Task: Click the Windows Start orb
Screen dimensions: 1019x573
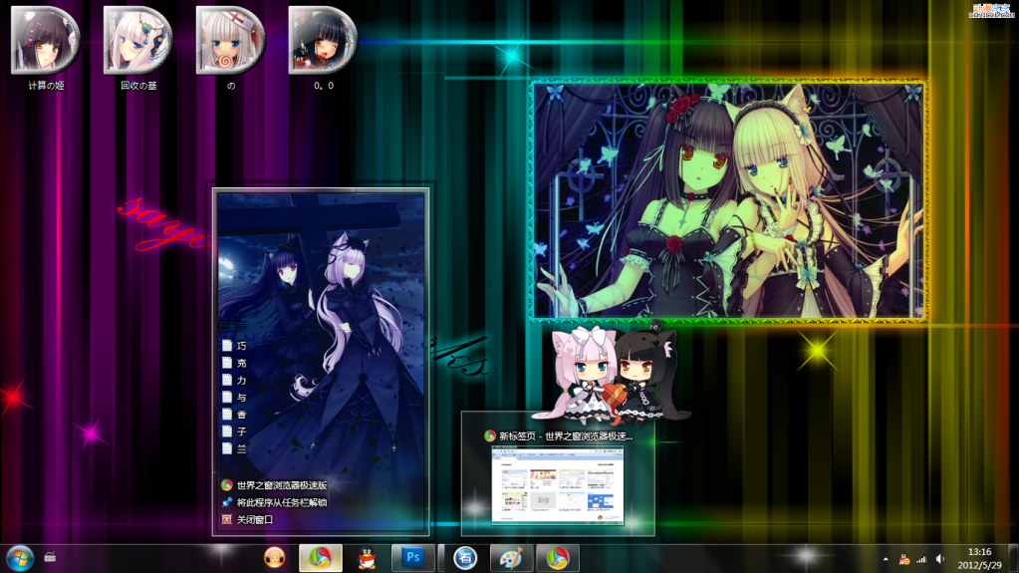Action: click(x=20, y=558)
